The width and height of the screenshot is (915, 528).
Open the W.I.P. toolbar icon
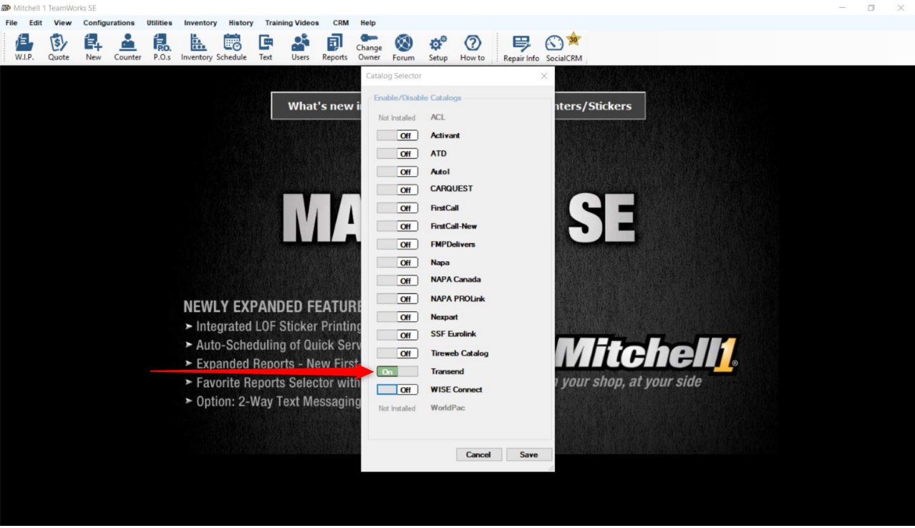[x=24, y=47]
